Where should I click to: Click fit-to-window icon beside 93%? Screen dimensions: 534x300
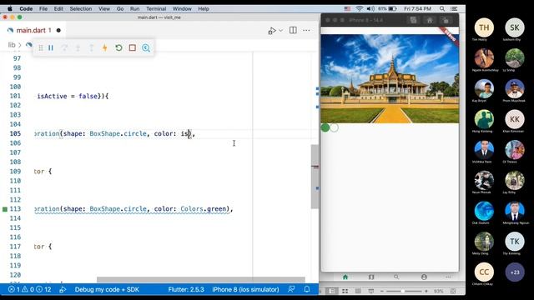[453, 291]
